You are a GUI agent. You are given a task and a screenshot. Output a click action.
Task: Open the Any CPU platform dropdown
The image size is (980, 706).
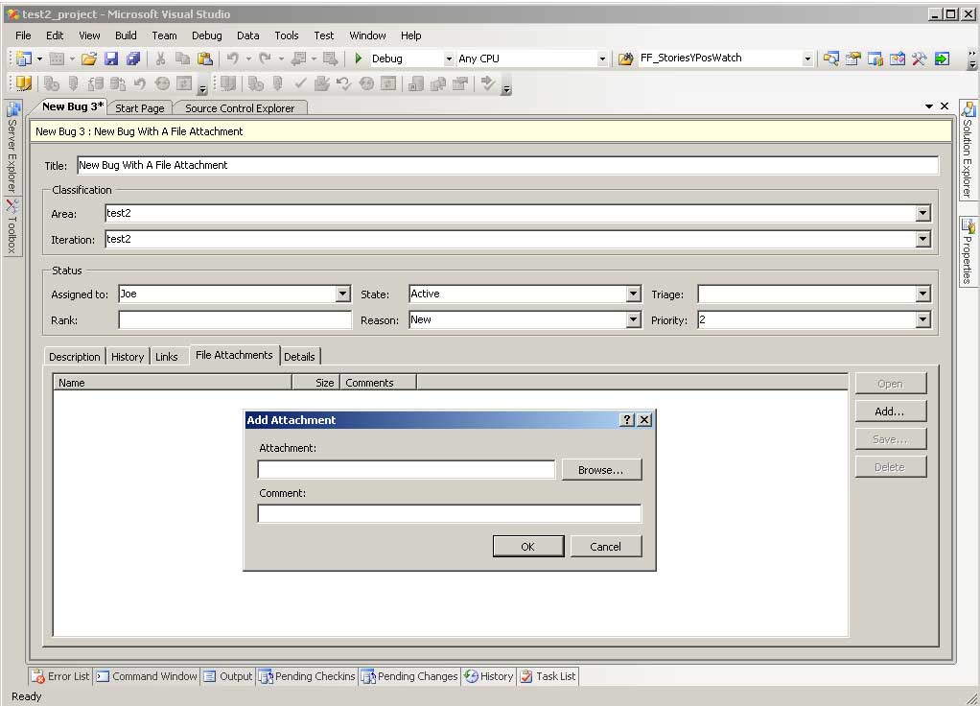click(x=602, y=59)
